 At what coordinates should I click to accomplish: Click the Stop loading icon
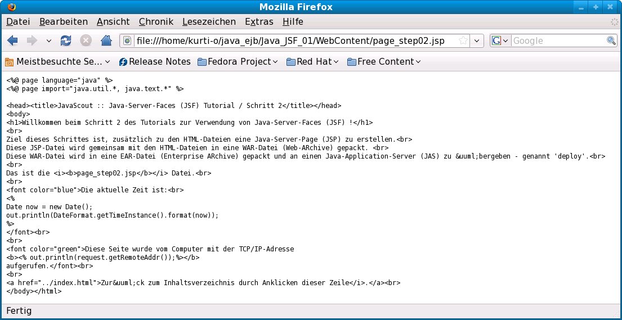(x=86, y=40)
